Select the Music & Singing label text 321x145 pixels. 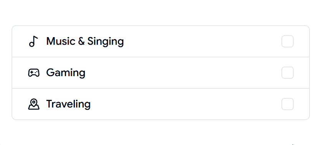point(85,41)
